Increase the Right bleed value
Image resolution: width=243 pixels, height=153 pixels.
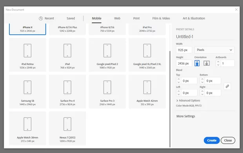[202, 91]
